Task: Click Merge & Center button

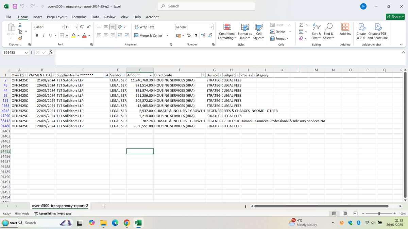Action: point(148,35)
